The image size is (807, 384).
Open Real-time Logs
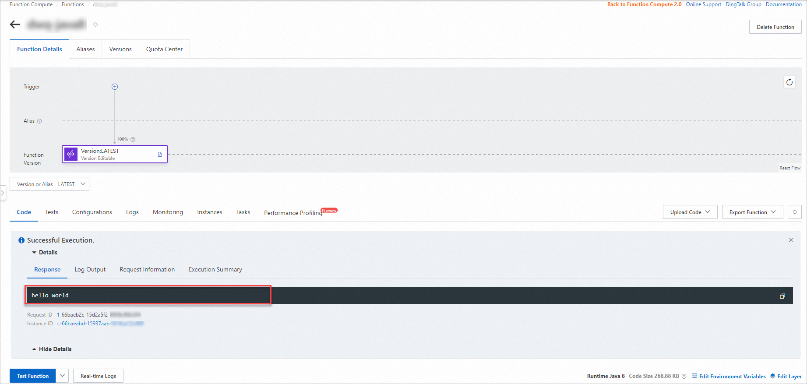click(98, 376)
